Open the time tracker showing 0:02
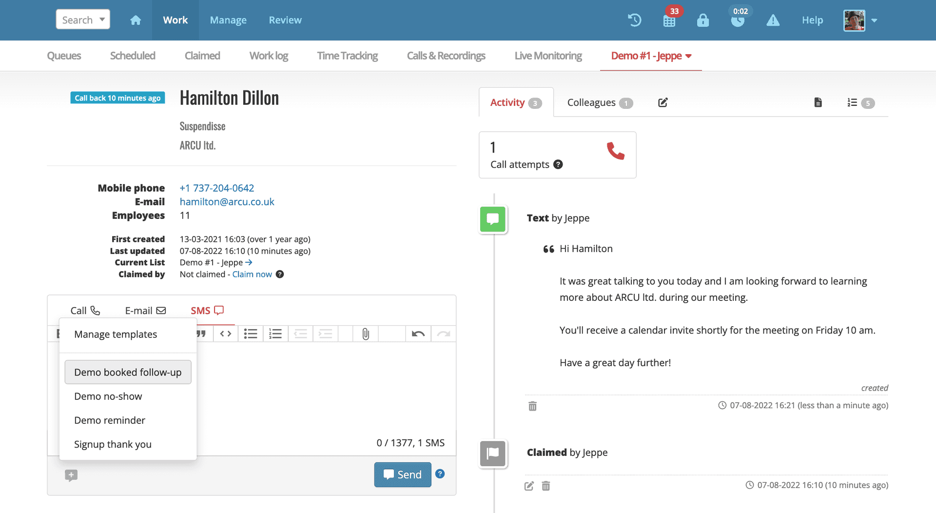 [738, 20]
